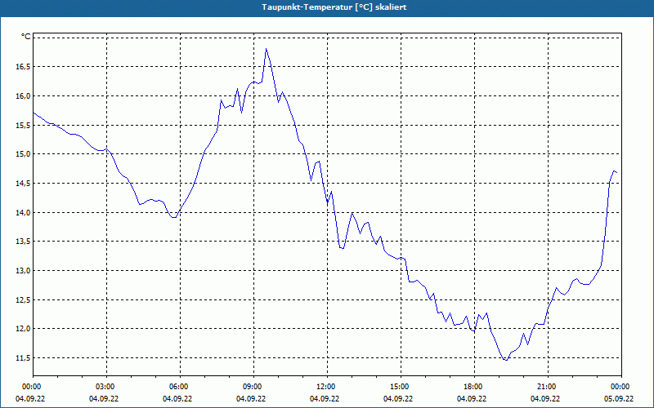
Task: Click the 15,0 y-axis label
Action: [24, 154]
